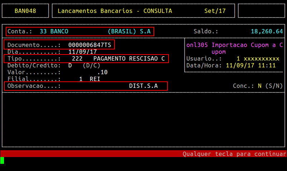Image resolution: width=287 pixels, height=171 pixels.
Task: Click the Data/Hora value '11/09/17 11:11'
Action: click(x=251, y=66)
